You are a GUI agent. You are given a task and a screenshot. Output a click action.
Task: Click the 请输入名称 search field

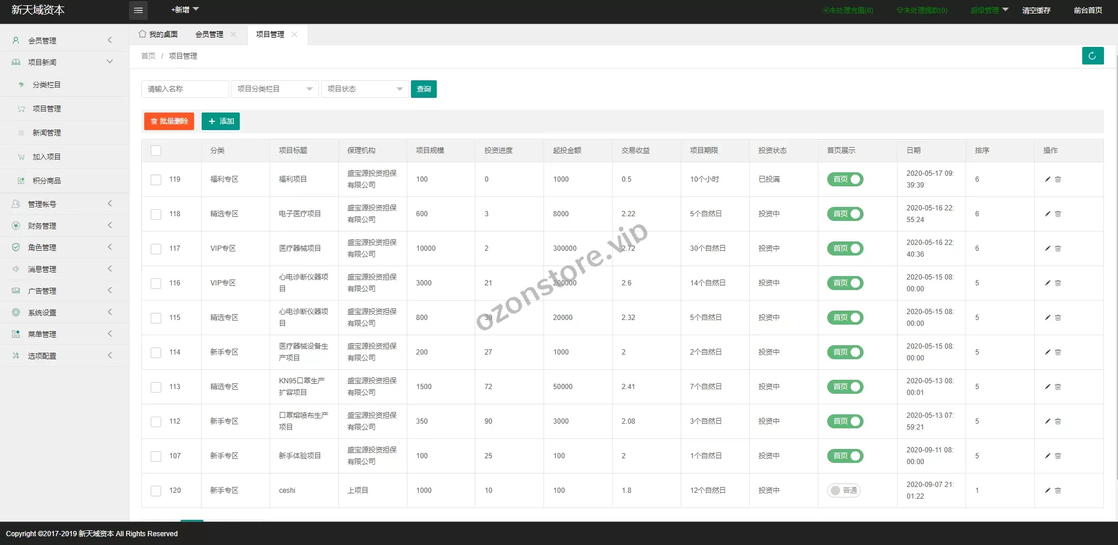(185, 89)
